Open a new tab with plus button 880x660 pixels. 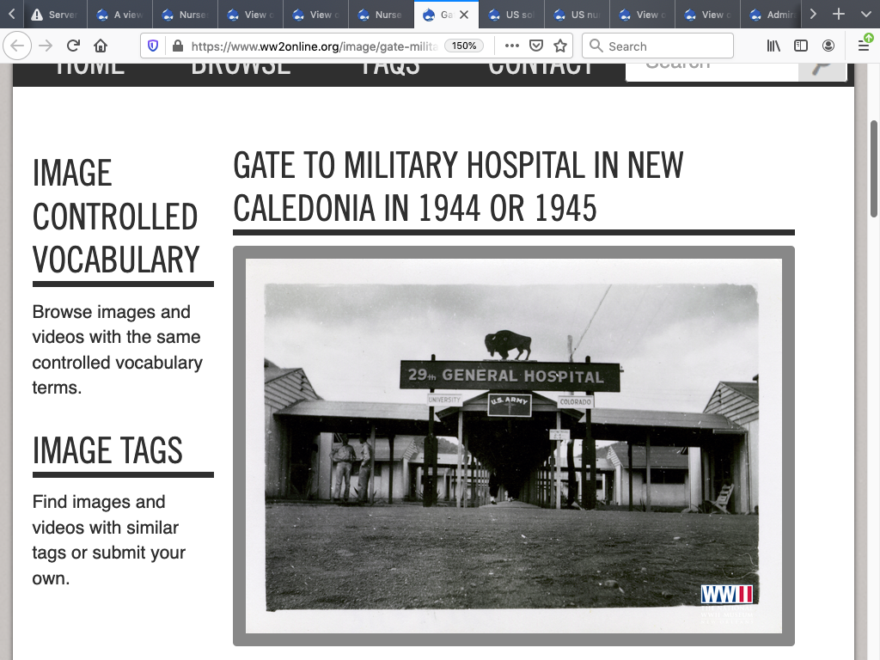pos(839,15)
